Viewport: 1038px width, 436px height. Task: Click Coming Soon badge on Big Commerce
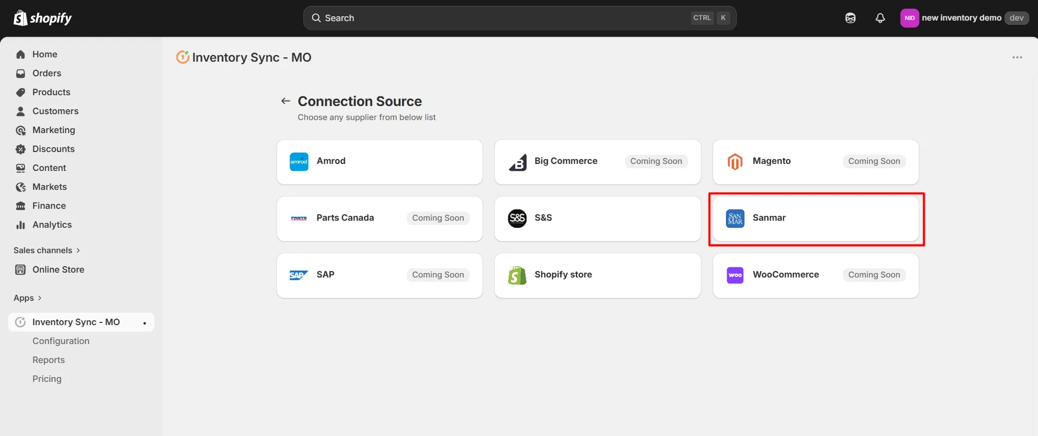coord(656,161)
